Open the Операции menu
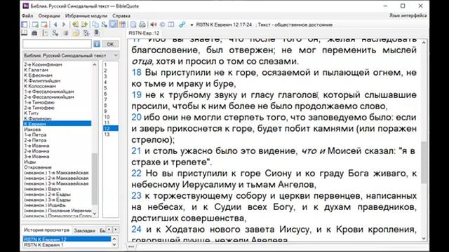The height and width of the screenshot is (252, 449). tap(49, 15)
